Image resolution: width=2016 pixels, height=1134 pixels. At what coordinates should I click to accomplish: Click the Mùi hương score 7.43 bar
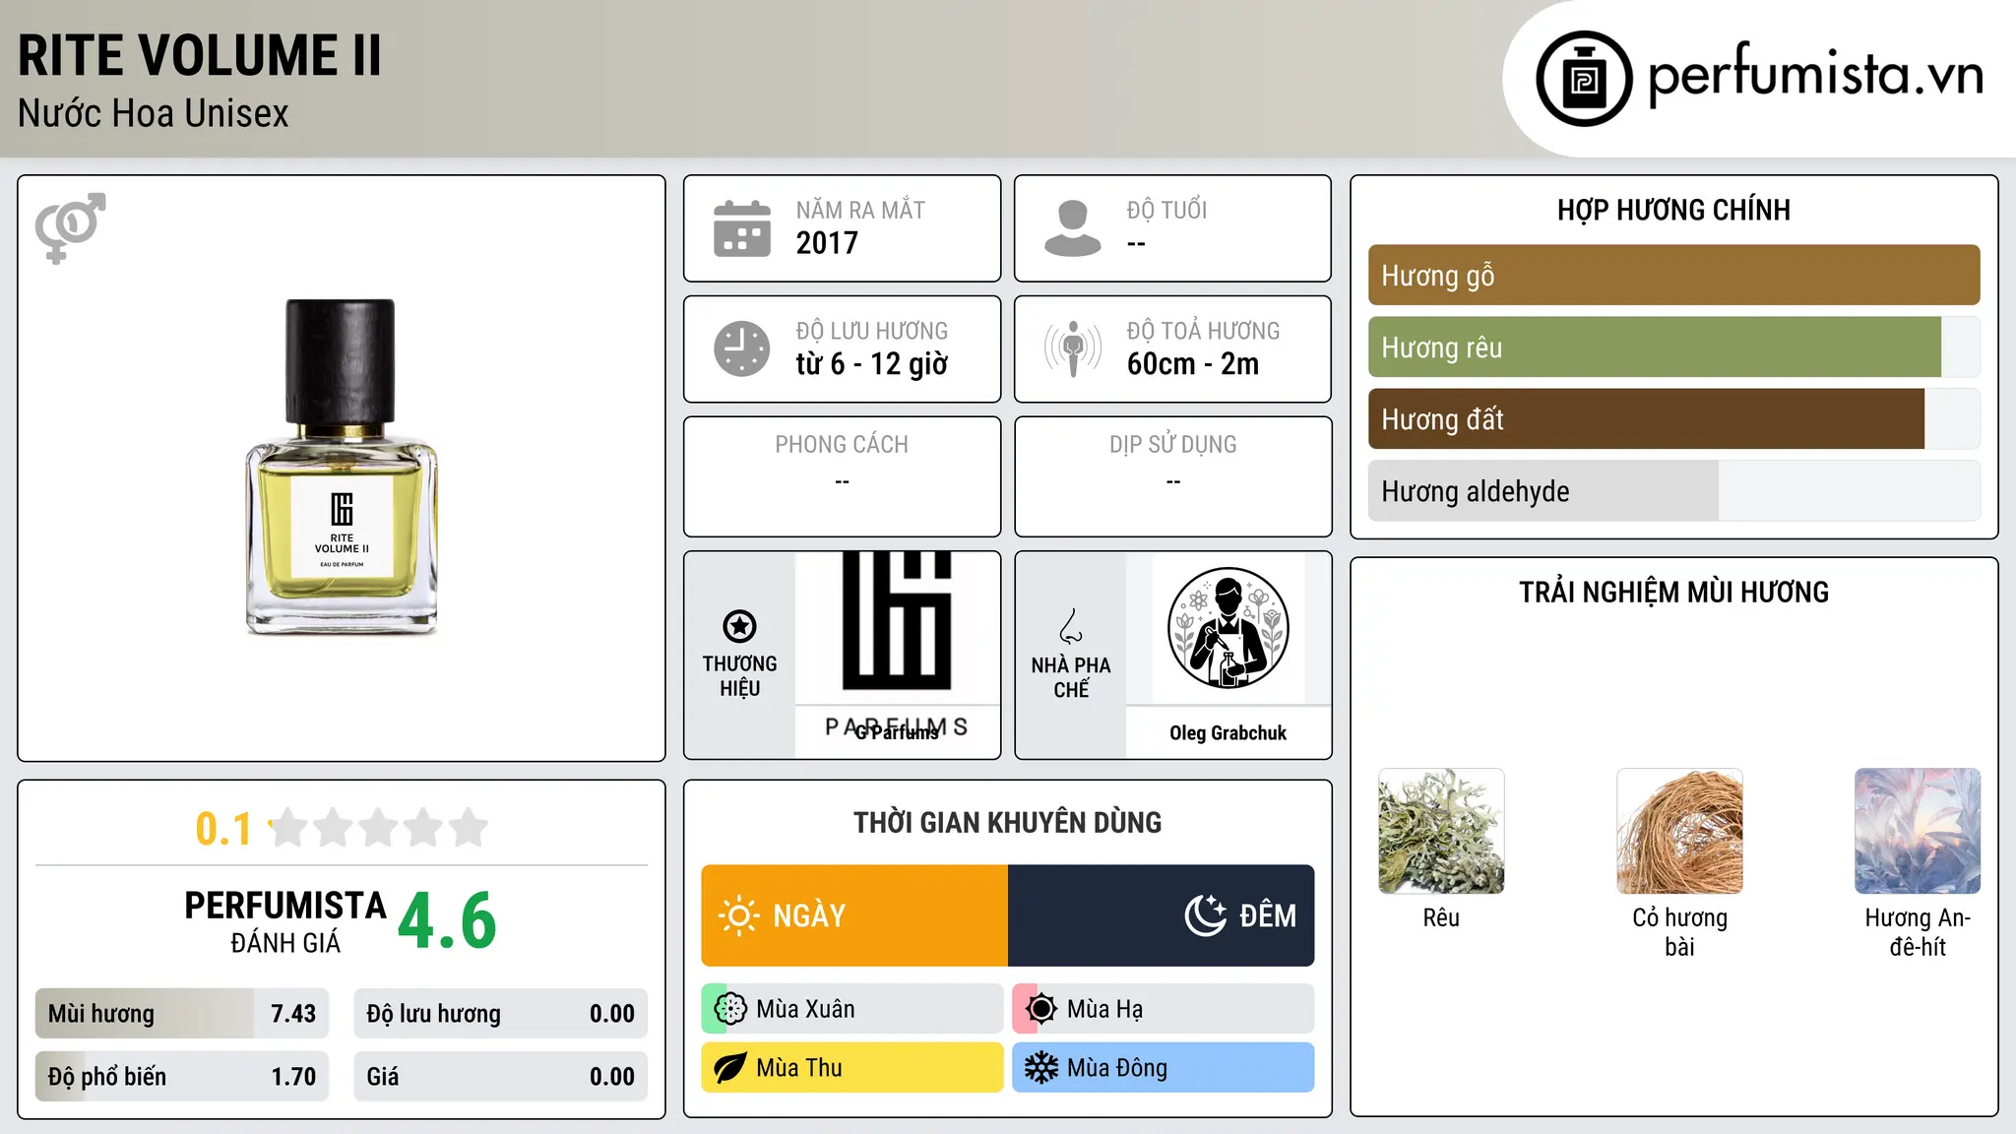[x=182, y=1014]
